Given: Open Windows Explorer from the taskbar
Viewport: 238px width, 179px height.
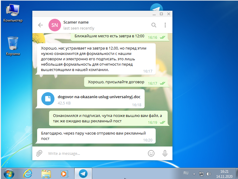Looking at the screenshot, I should (46, 174).
